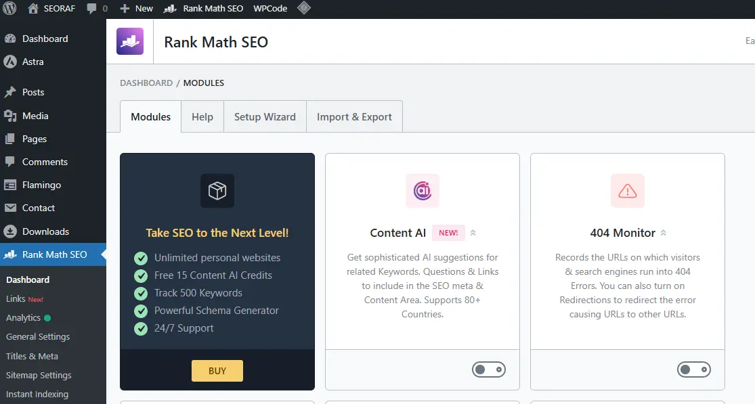Screen dimensions: 755x404
Task: Expand the chevron beside 404 Monitor
Action: [x=664, y=233]
